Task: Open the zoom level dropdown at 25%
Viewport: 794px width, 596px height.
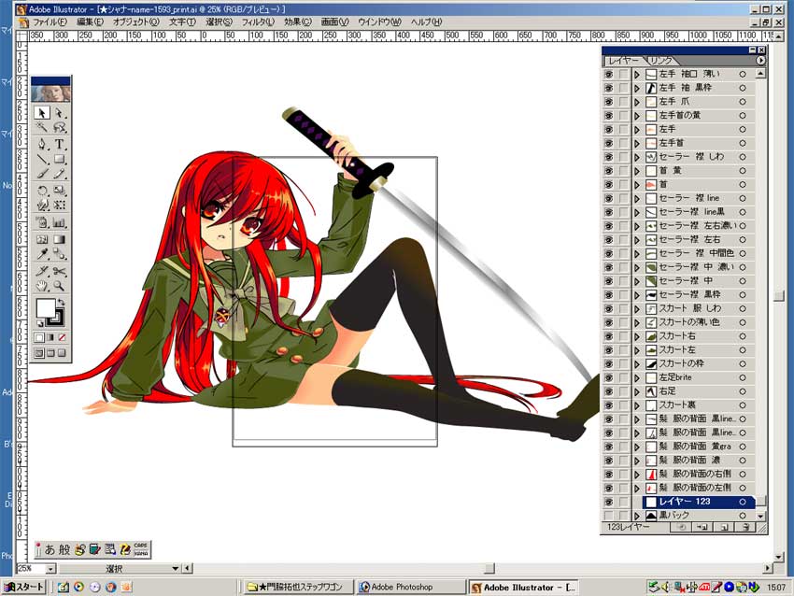Action: click(50, 569)
